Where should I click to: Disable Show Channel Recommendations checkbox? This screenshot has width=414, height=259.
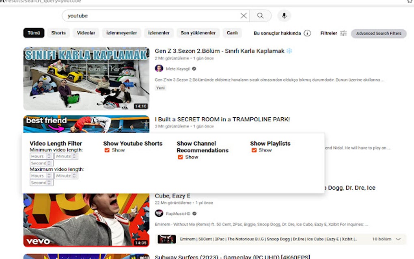pos(180,157)
